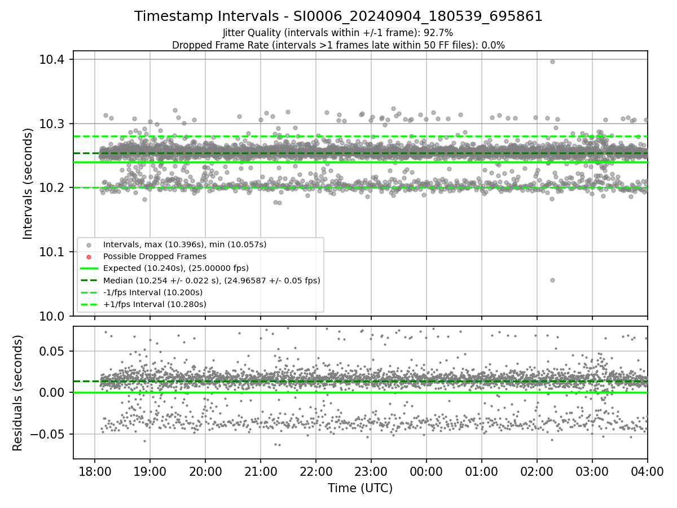Click the 'Residuals (seconds)' y-axis label

click(17, 393)
